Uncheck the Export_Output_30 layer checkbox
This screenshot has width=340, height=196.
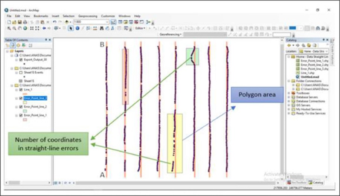click(x=21, y=60)
